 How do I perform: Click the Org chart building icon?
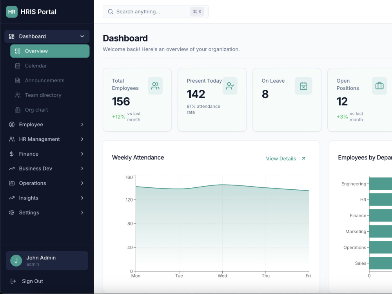(18, 110)
